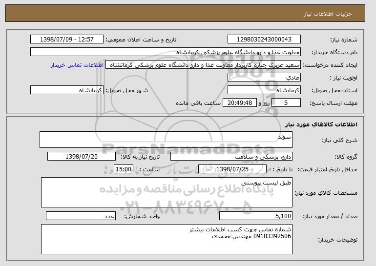Click the label تاریخ و ساعت اعلان عمومی
The width and height of the screenshot is (376, 266).
[141, 40]
